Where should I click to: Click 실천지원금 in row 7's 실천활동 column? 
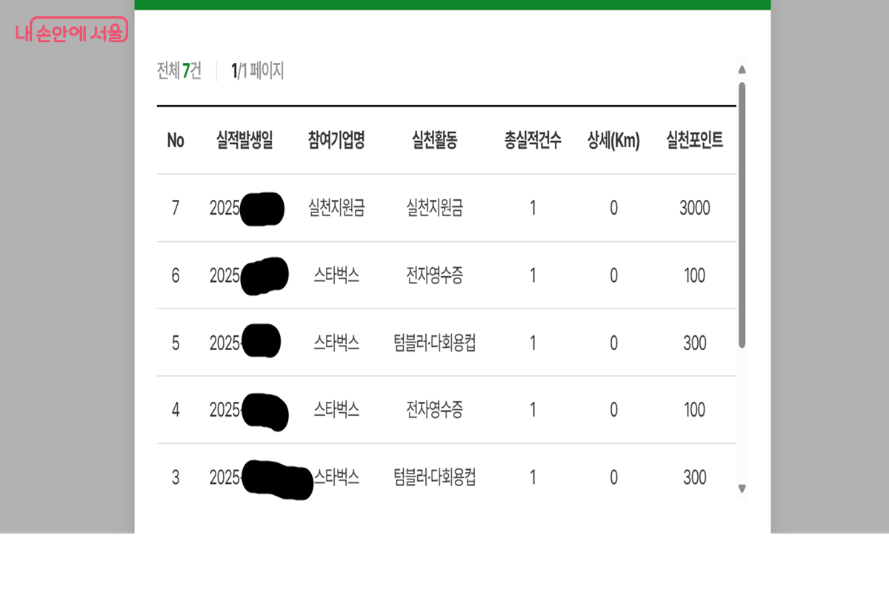[x=435, y=209]
